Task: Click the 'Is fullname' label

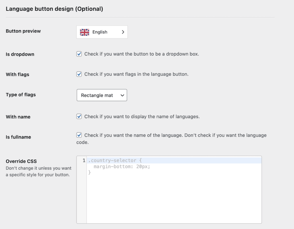Action: (18, 137)
